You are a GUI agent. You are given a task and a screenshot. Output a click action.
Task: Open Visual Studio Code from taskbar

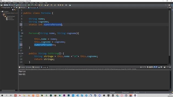pyautogui.click(x=78, y=95)
